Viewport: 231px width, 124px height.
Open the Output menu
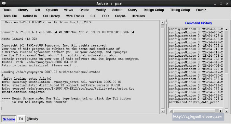point(120,16)
